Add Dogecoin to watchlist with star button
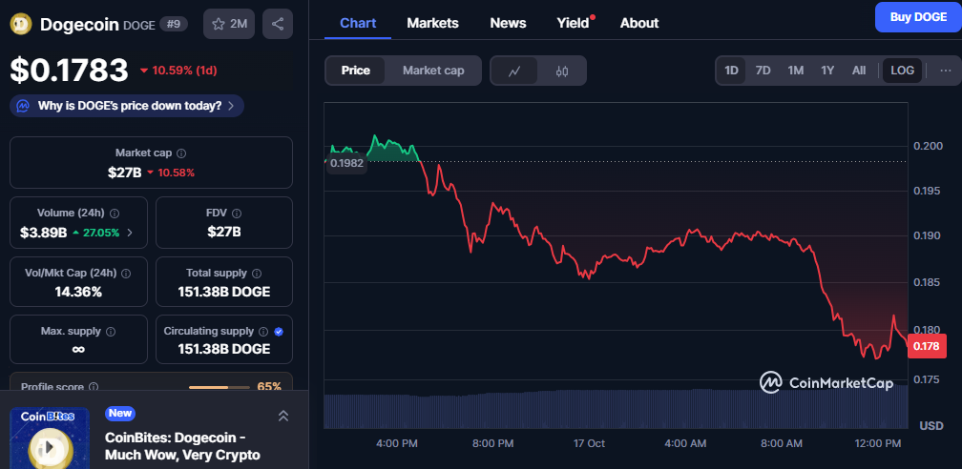 229,24
